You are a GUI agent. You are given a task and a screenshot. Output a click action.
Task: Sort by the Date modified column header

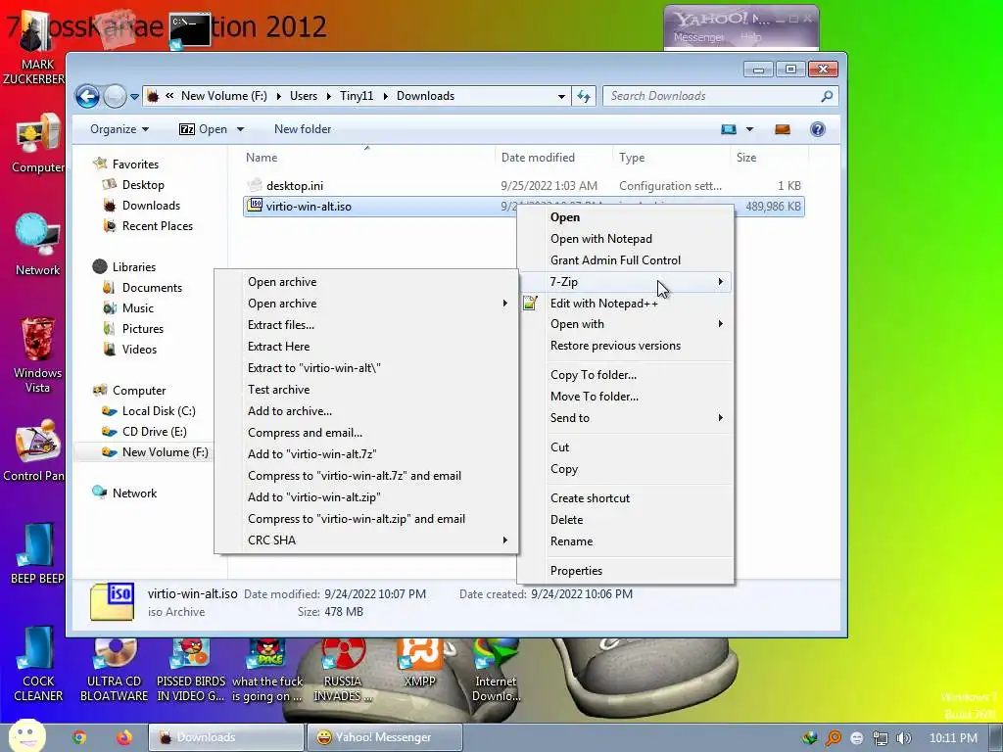538,158
